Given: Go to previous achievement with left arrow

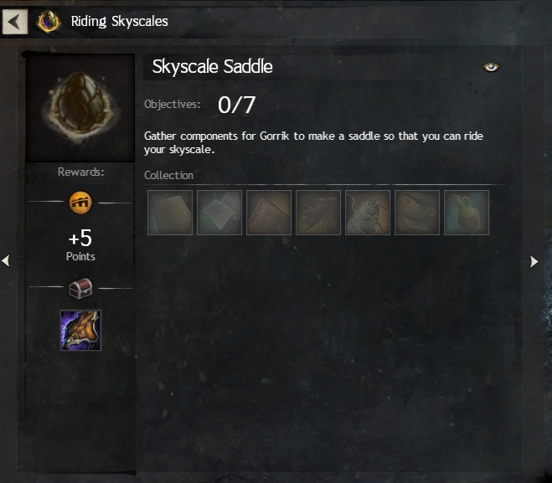Looking at the screenshot, I should [x=6, y=260].
